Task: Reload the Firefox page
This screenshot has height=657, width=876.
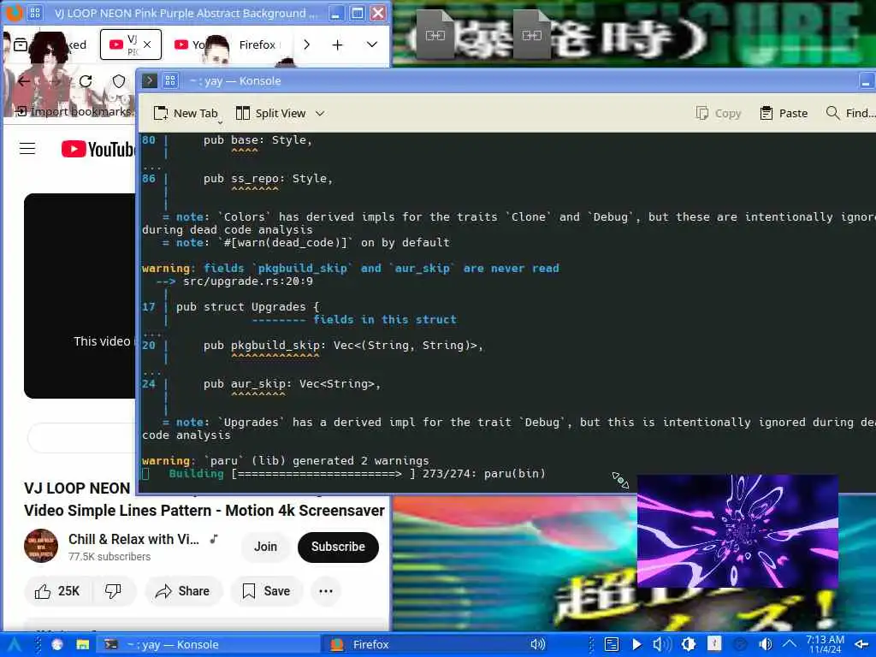Action: point(86,81)
